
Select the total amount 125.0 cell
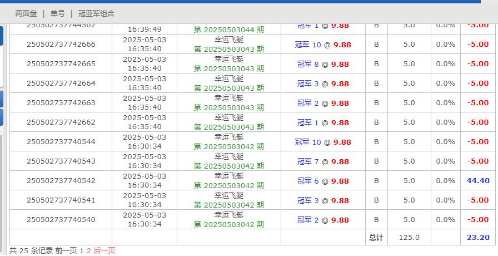409,238
